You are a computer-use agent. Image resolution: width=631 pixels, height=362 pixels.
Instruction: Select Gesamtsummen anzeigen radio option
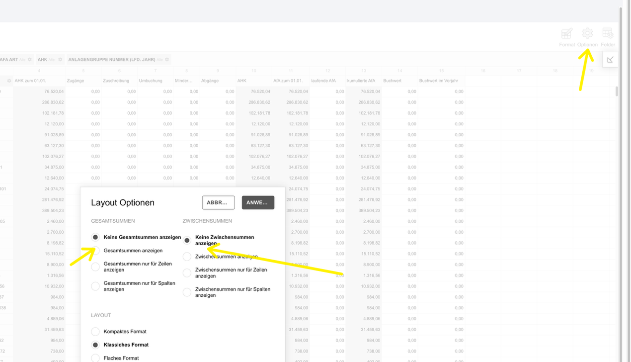coord(95,251)
